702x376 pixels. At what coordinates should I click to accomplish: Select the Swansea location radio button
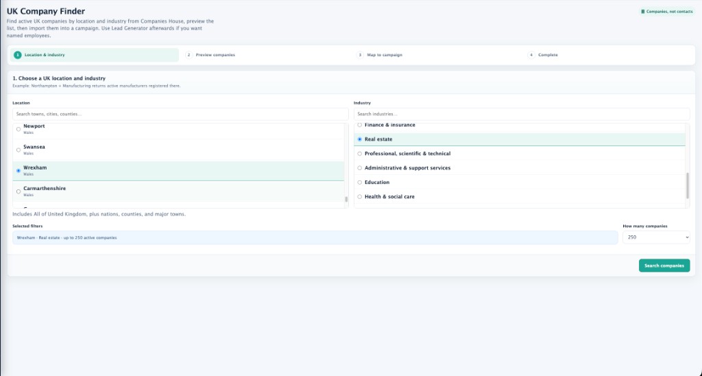19,150
